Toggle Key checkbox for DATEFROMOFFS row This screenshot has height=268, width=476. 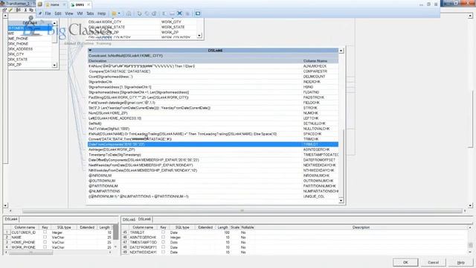[163, 247]
